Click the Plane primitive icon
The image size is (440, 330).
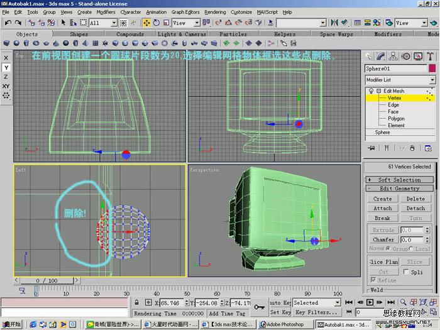(x=96, y=43)
